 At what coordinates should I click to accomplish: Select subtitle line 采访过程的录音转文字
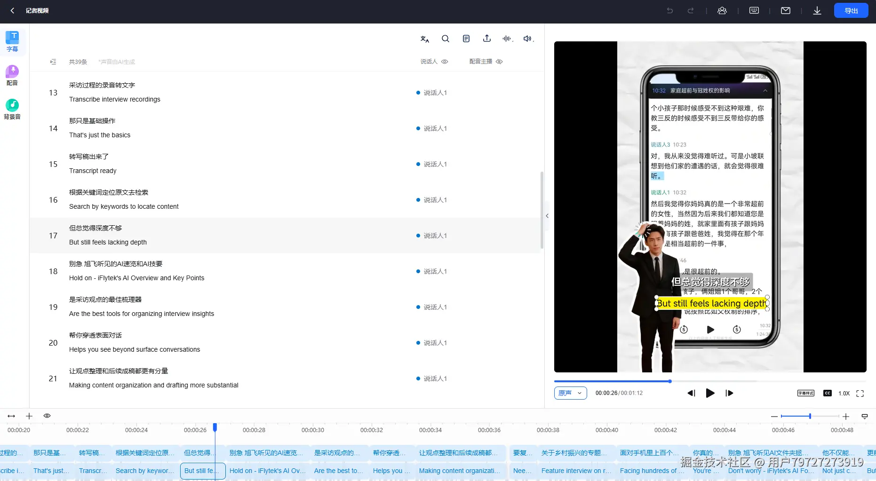(102, 85)
